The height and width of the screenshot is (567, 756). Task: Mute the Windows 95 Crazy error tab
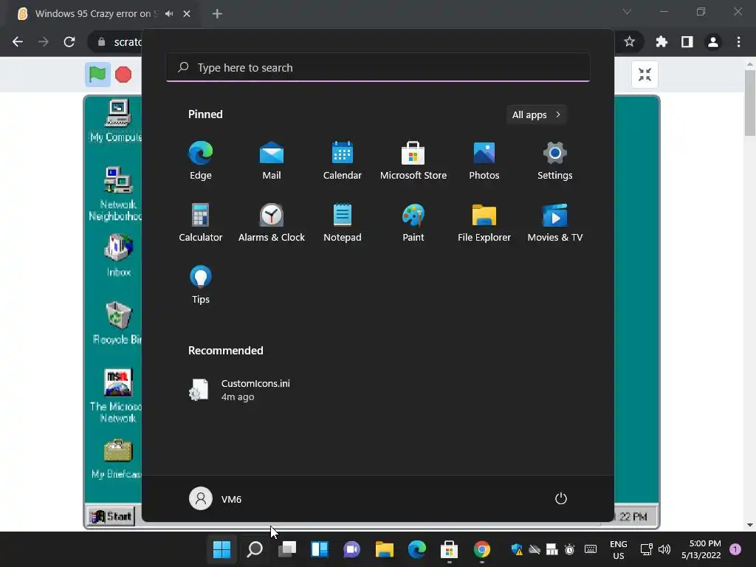(169, 13)
